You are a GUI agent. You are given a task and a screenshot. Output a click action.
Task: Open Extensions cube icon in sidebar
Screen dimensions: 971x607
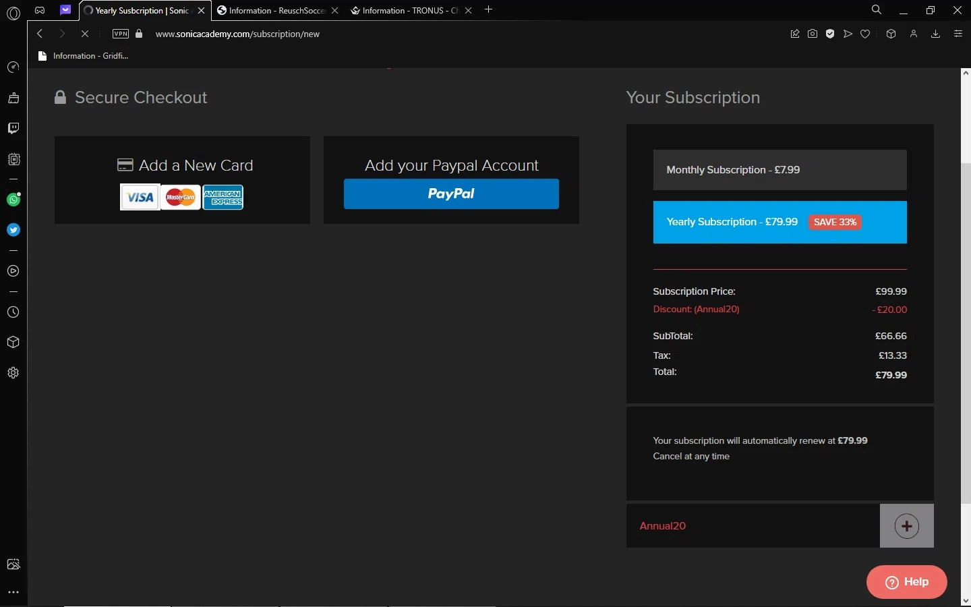tap(13, 343)
